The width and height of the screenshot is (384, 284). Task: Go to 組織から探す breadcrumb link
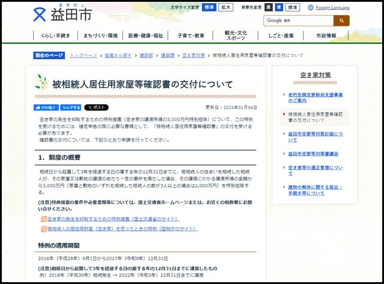click(x=118, y=56)
